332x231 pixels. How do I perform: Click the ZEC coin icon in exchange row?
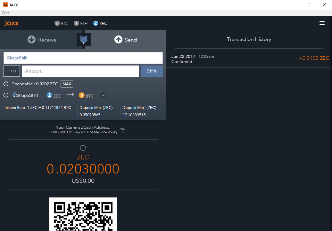[x=49, y=95]
